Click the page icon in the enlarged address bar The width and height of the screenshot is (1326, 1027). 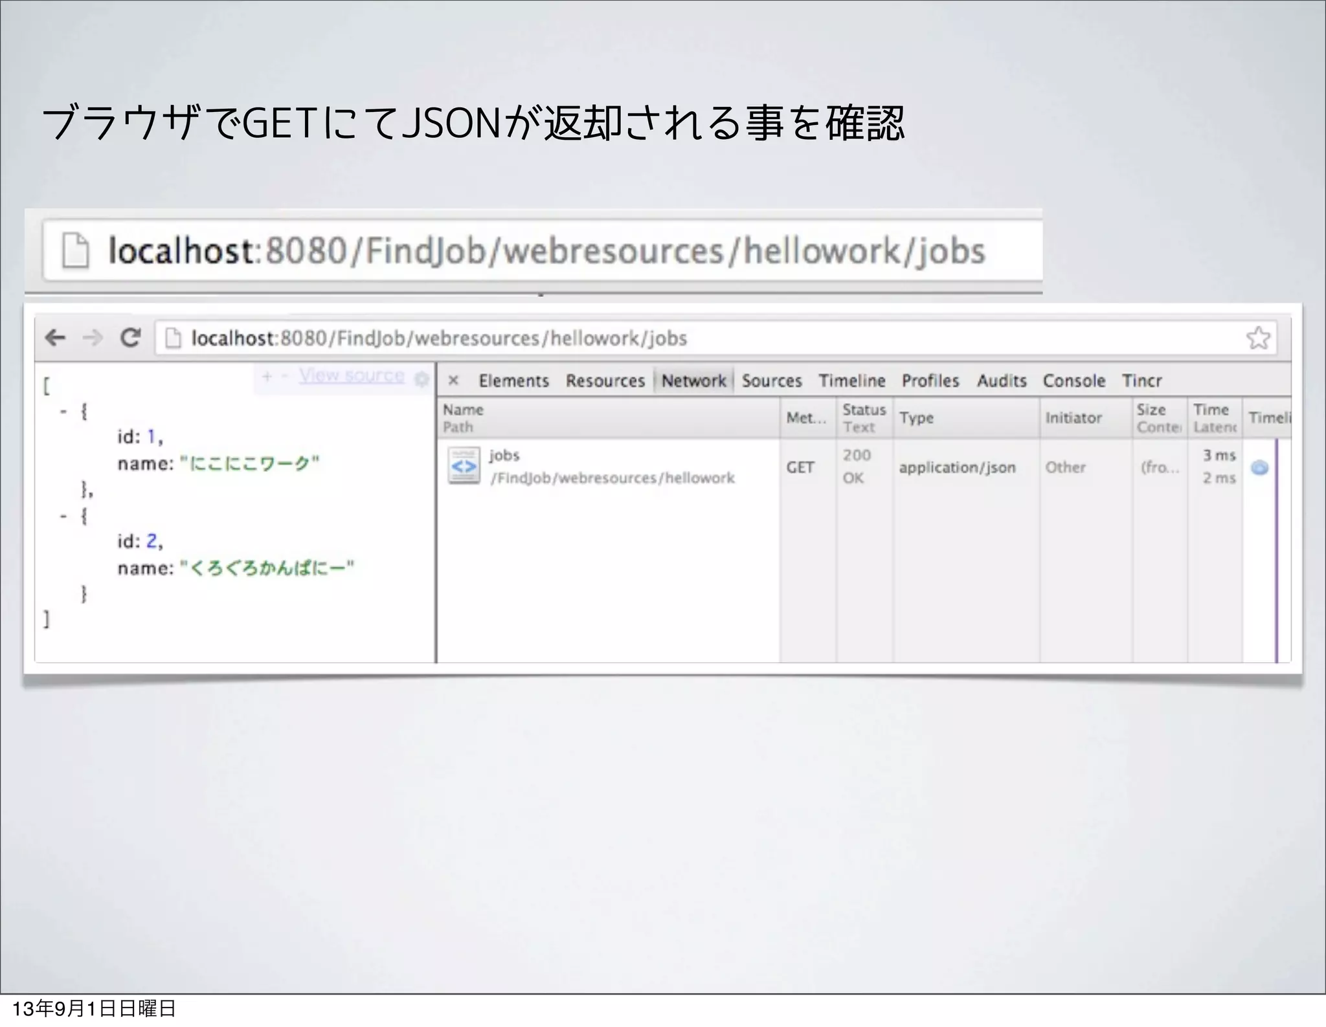coord(75,251)
